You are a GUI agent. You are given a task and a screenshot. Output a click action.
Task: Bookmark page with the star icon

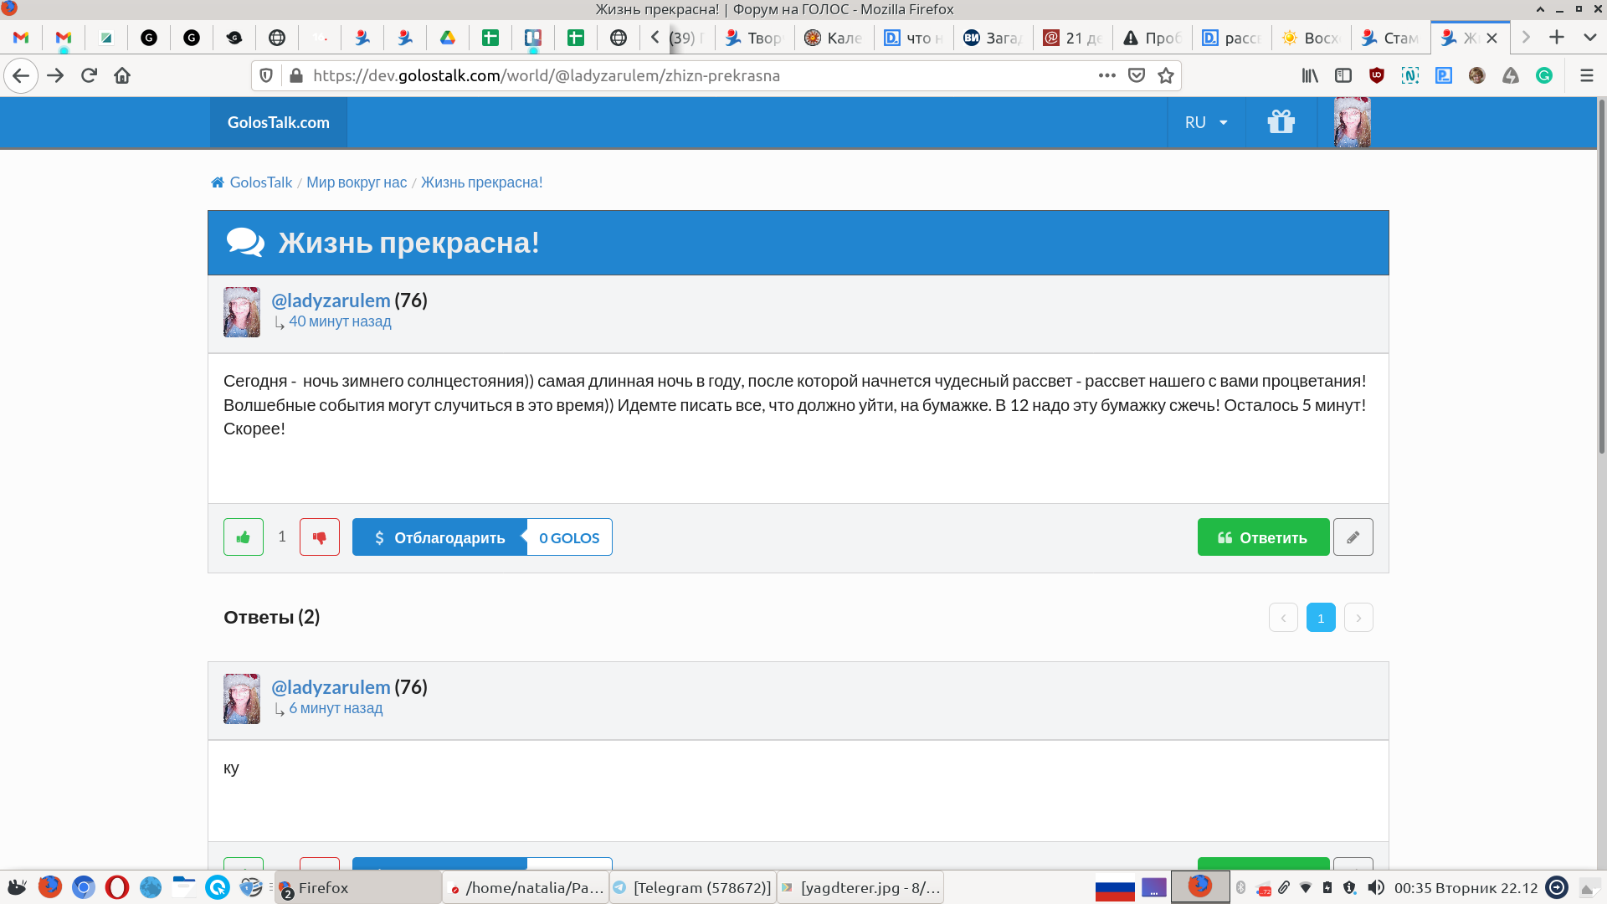[x=1166, y=75]
